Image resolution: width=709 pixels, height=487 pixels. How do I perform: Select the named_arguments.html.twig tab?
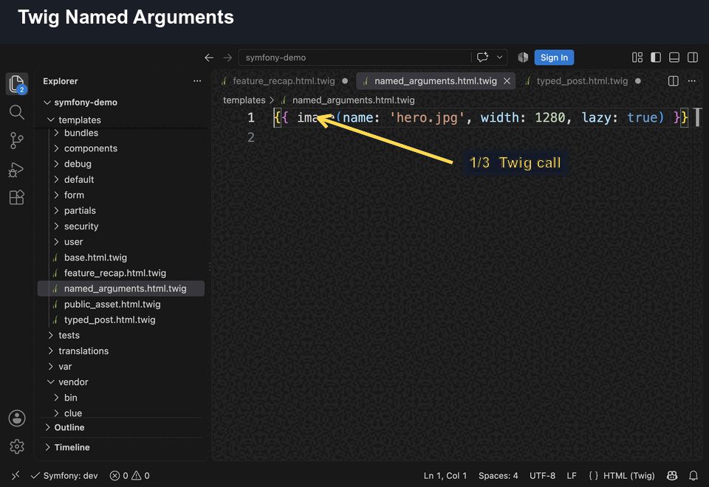(x=436, y=81)
